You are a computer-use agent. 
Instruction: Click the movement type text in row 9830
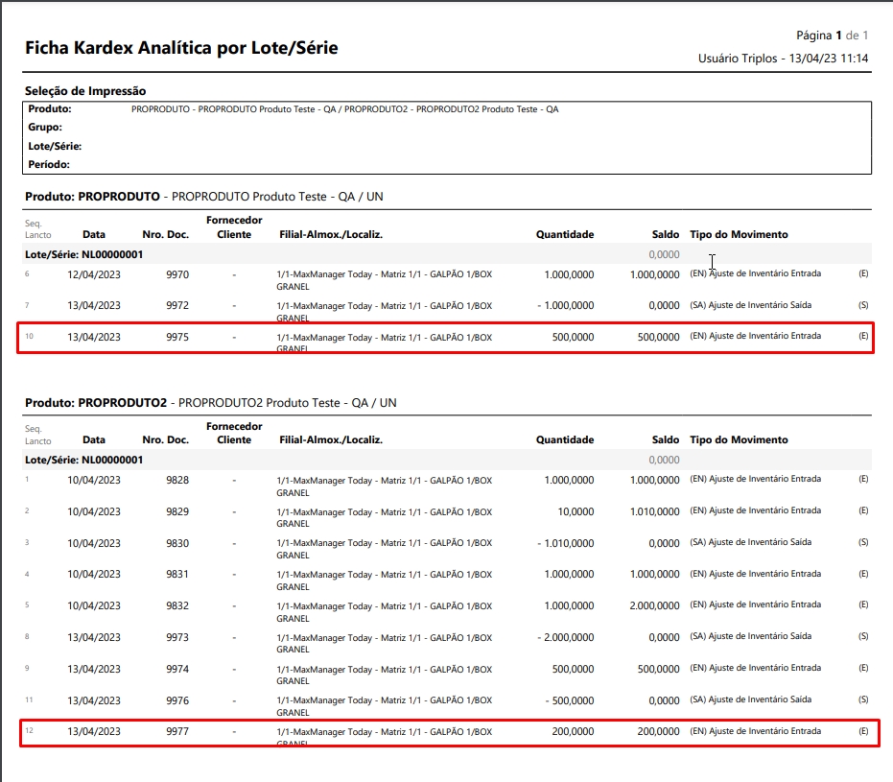click(x=751, y=542)
